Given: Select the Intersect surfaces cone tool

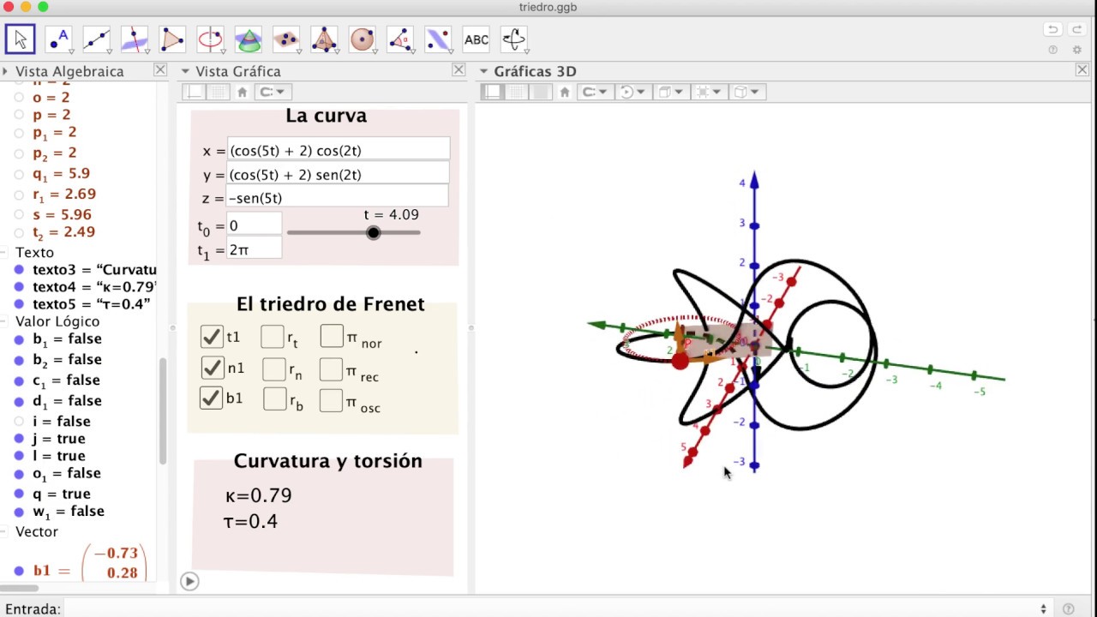Looking at the screenshot, I should tap(249, 39).
